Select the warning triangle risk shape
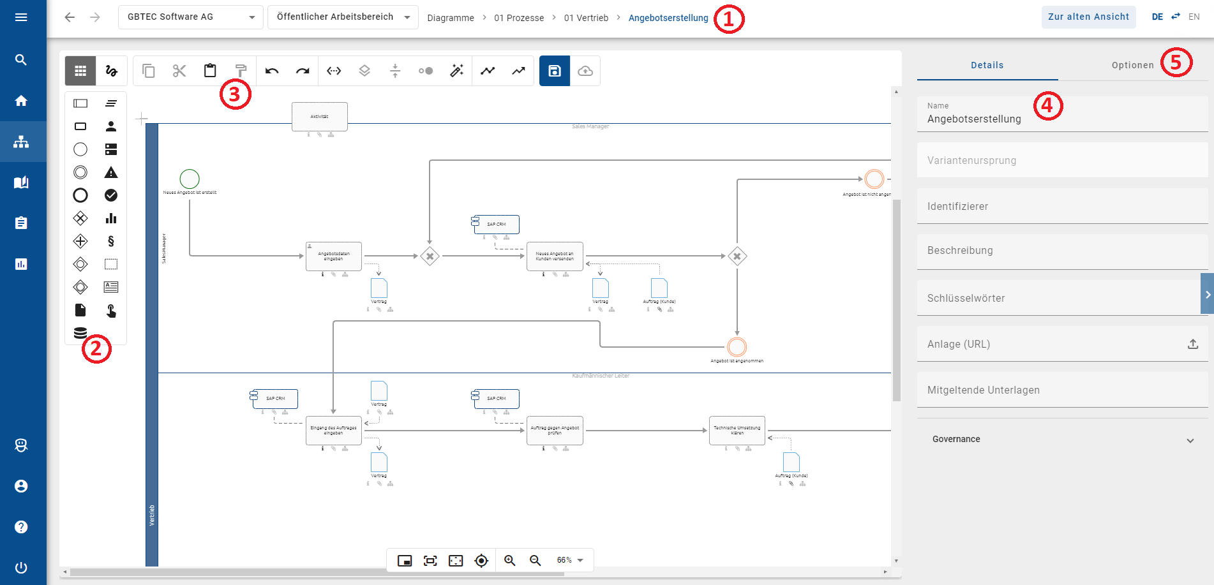 point(111,172)
